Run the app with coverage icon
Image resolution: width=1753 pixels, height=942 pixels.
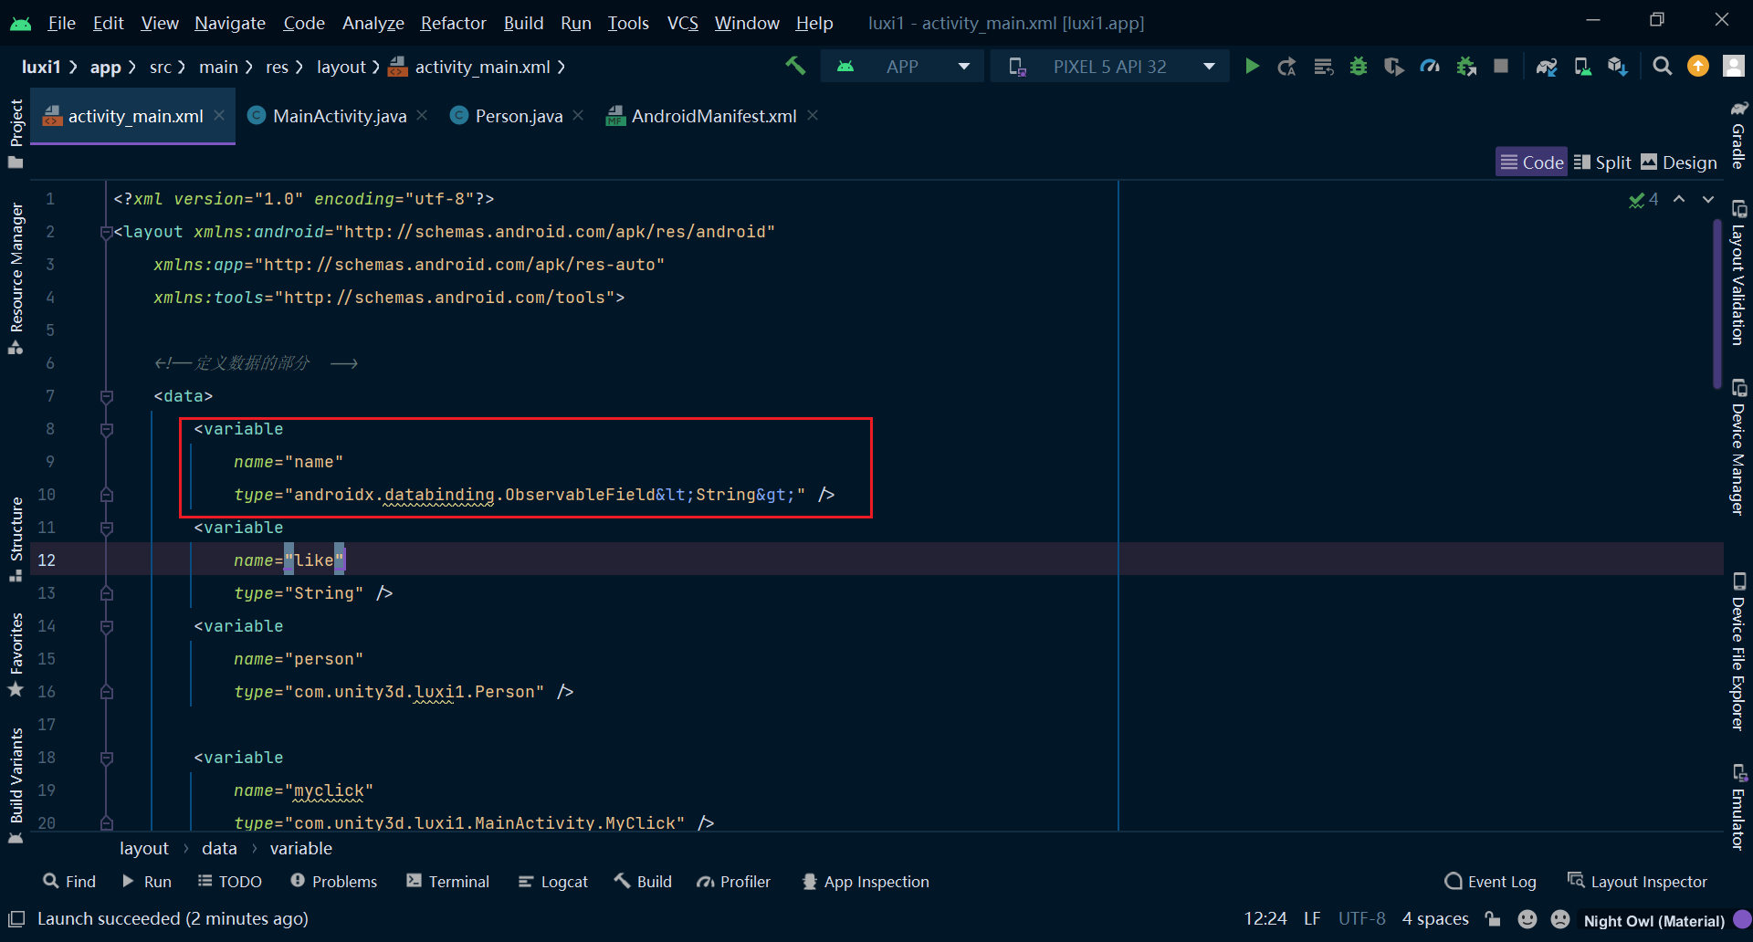1393,67
